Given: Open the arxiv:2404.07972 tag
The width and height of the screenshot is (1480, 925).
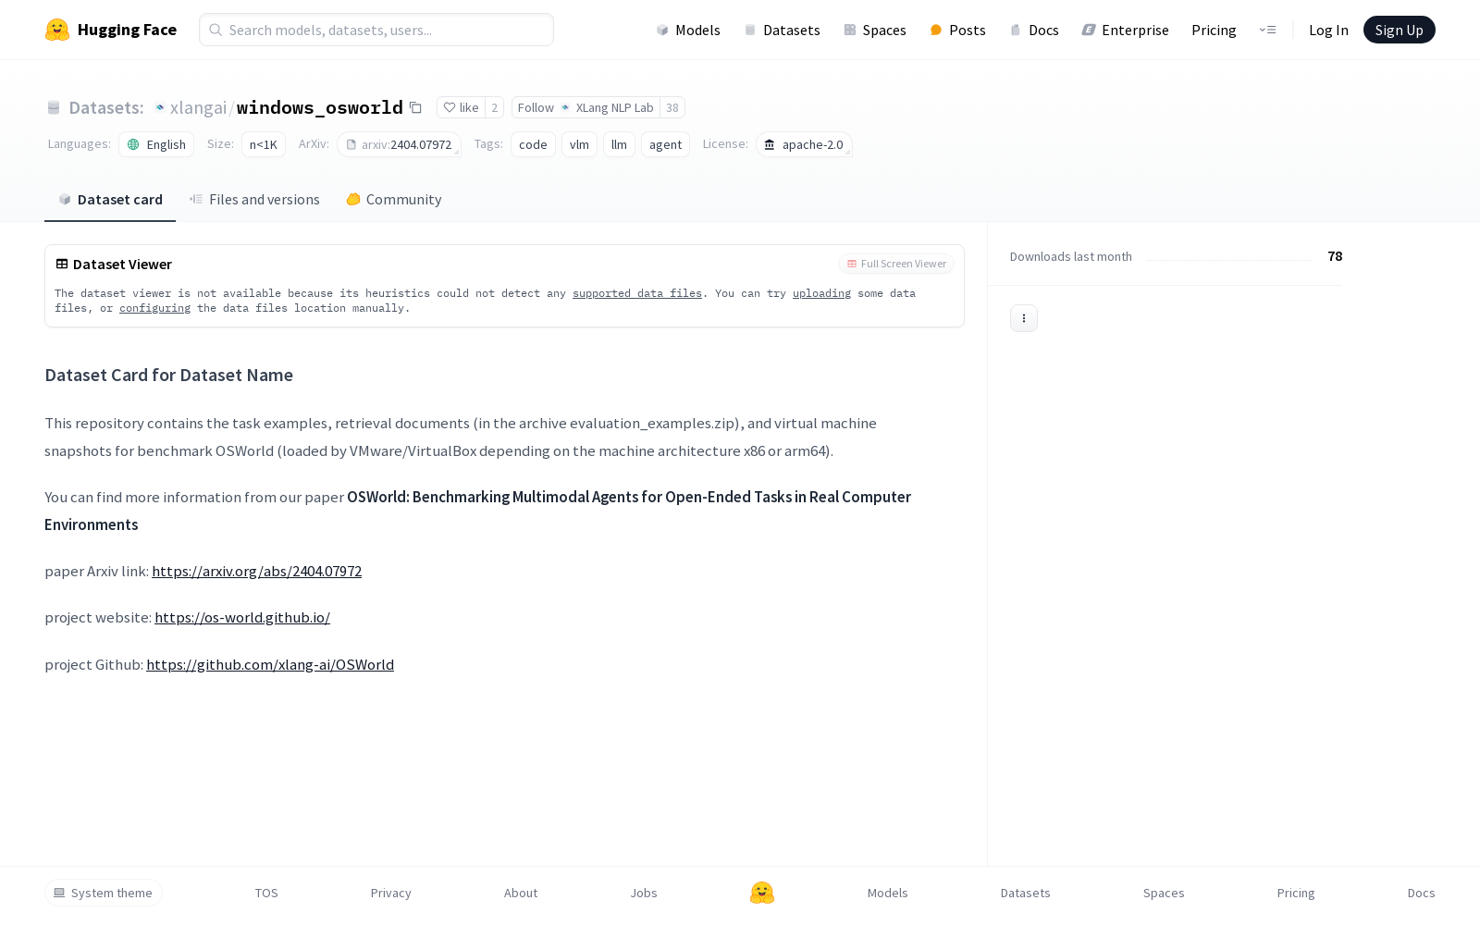Looking at the screenshot, I should coord(399,144).
